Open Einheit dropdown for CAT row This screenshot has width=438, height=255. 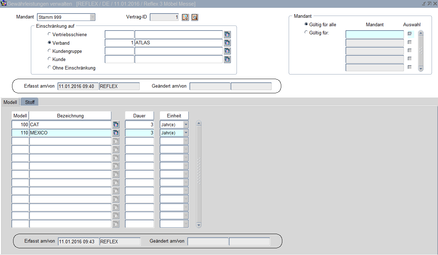point(186,124)
